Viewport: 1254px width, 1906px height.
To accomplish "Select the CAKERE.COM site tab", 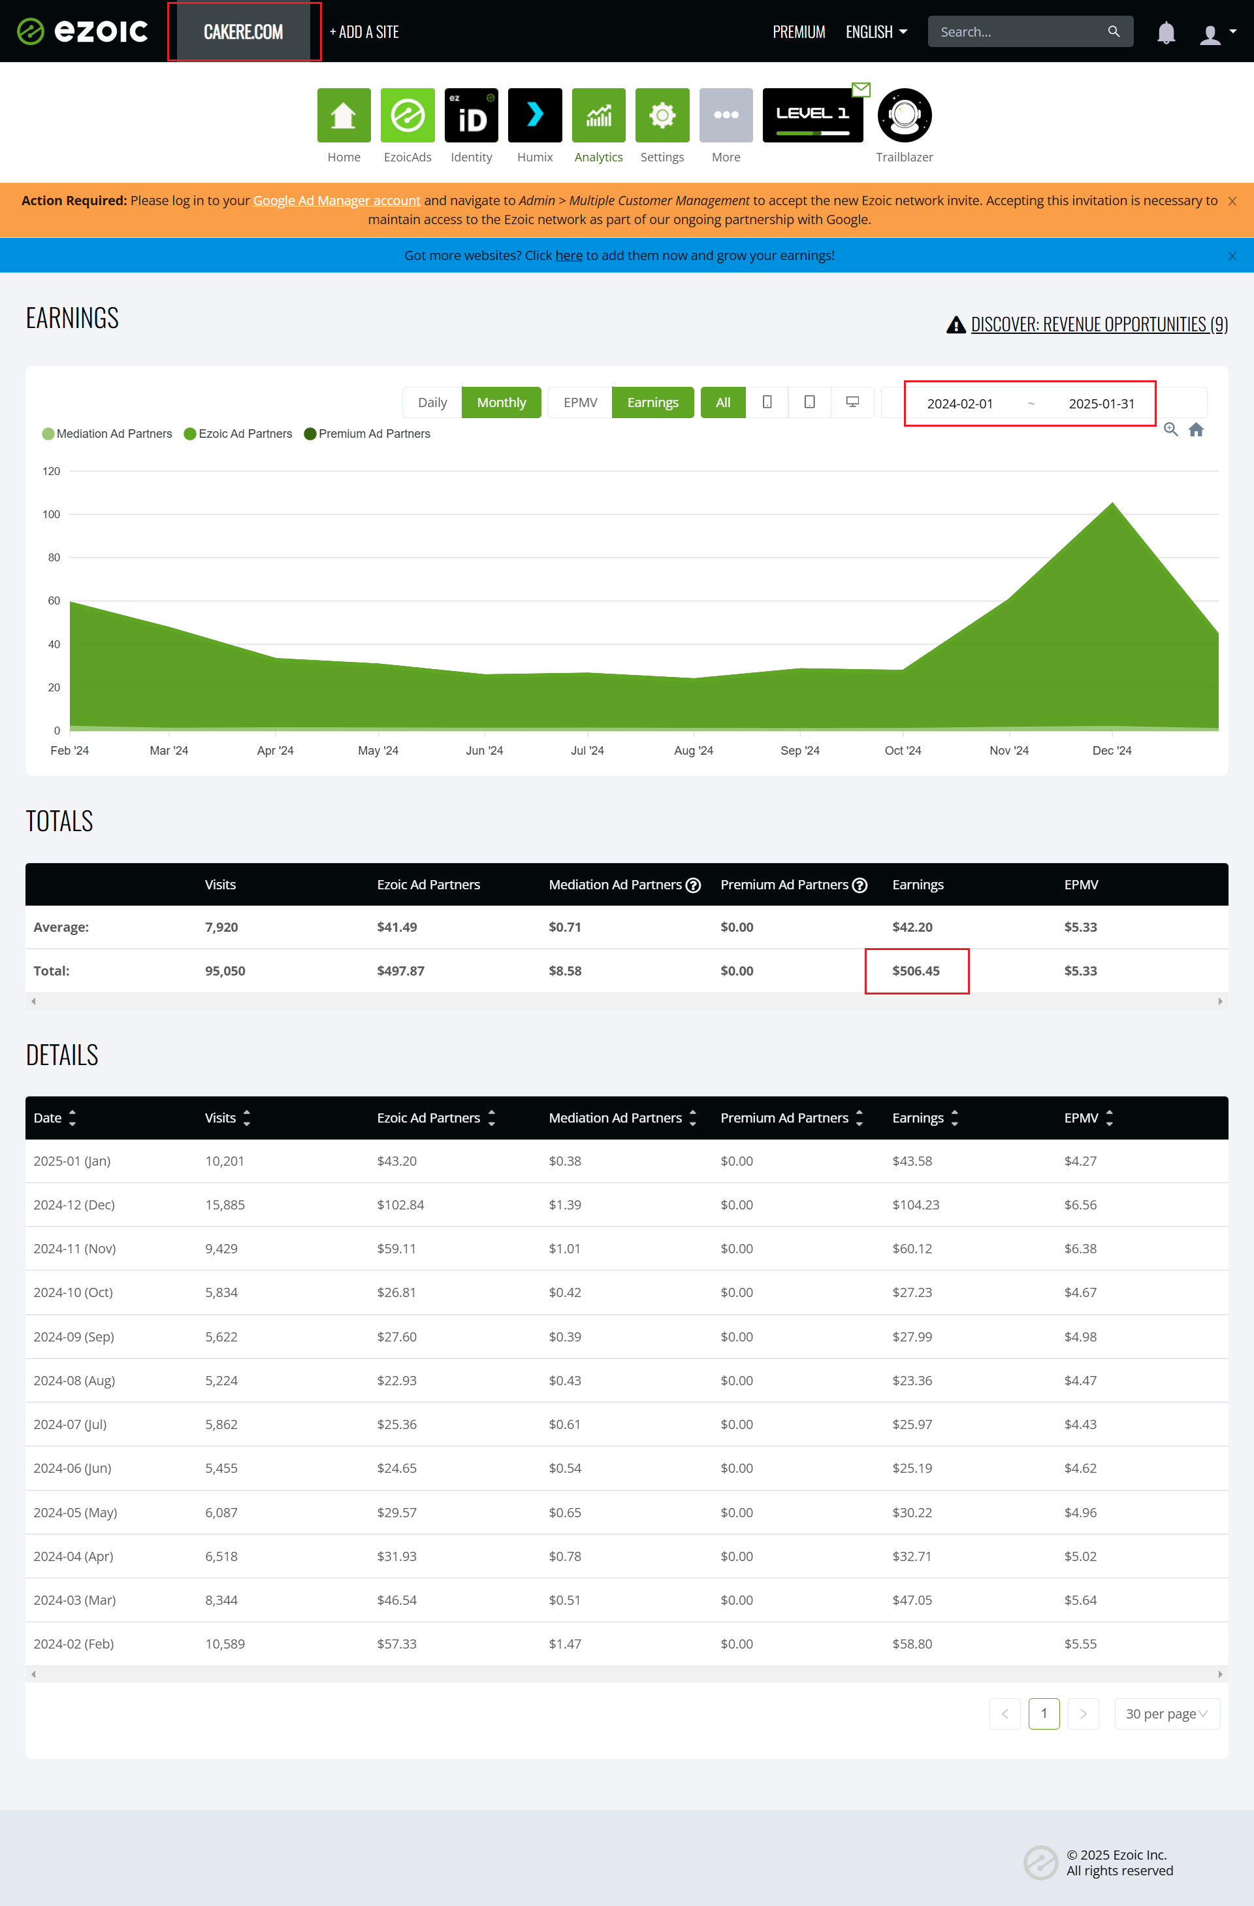I will tap(243, 31).
